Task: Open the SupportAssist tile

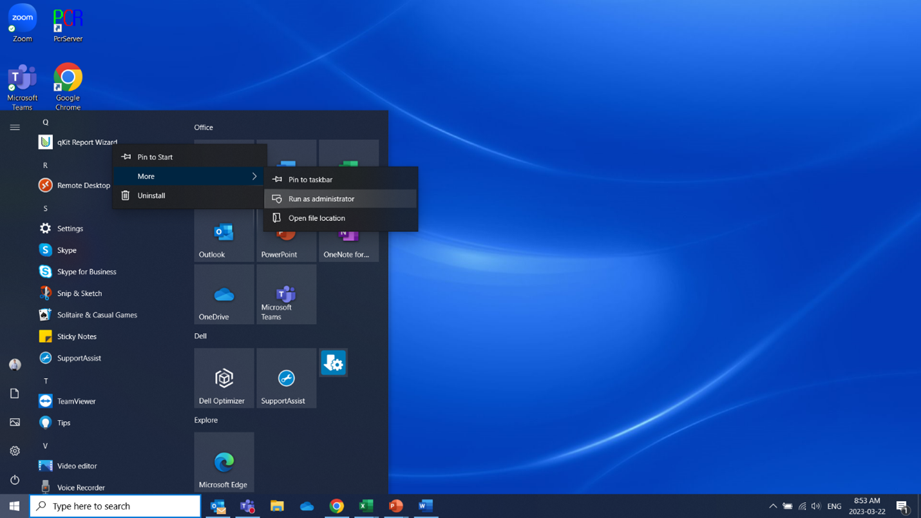Action: 287,378
